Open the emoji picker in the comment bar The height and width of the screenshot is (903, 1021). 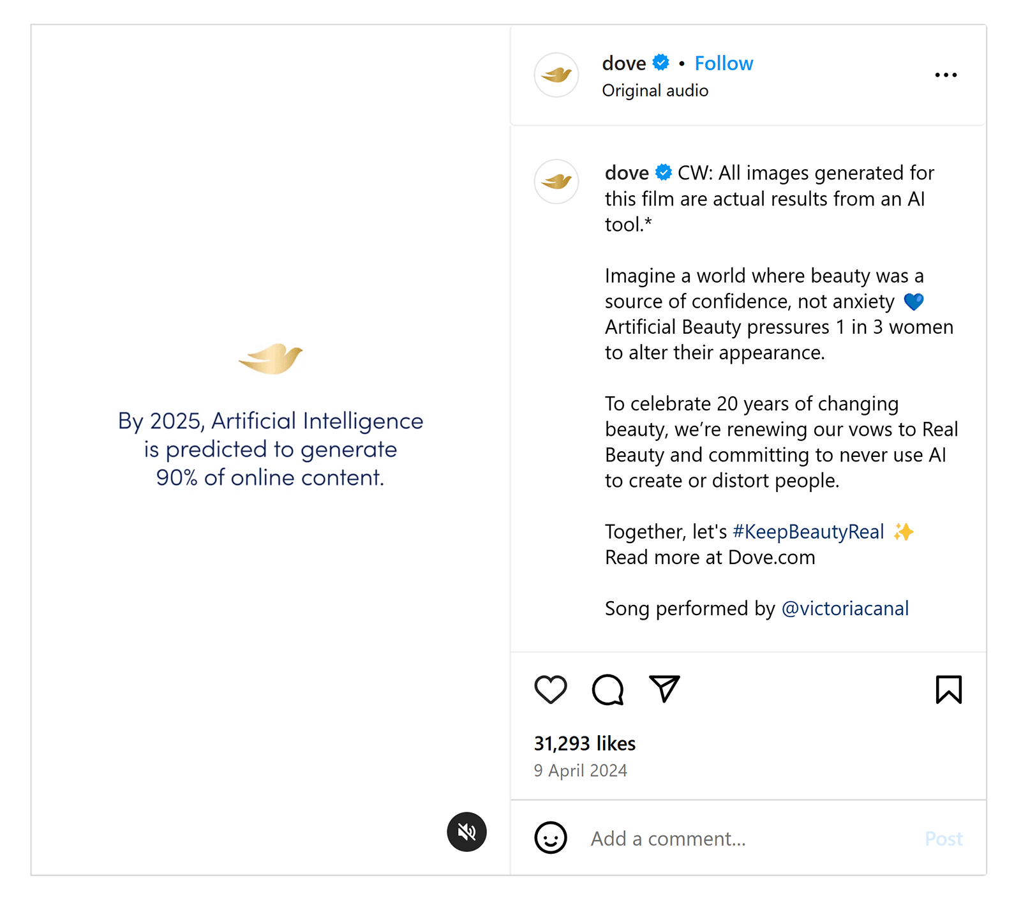(550, 838)
